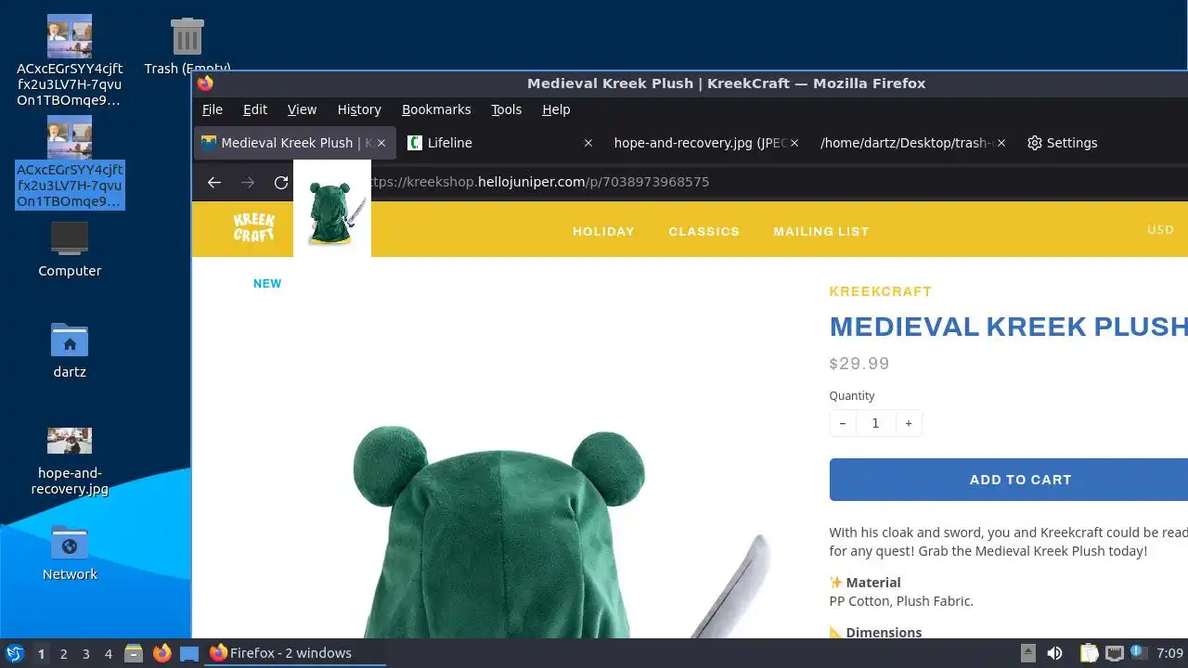The height and width of the screenshot is (668, 1188).
Task: Open the KreekCraft logo in the header
Action: [253, 227]
